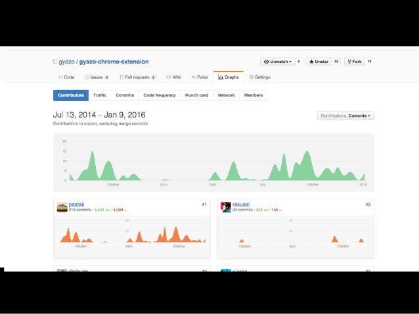Click the Wiki book icon
This screenshot has height=314, width=419.
(169, 77)
